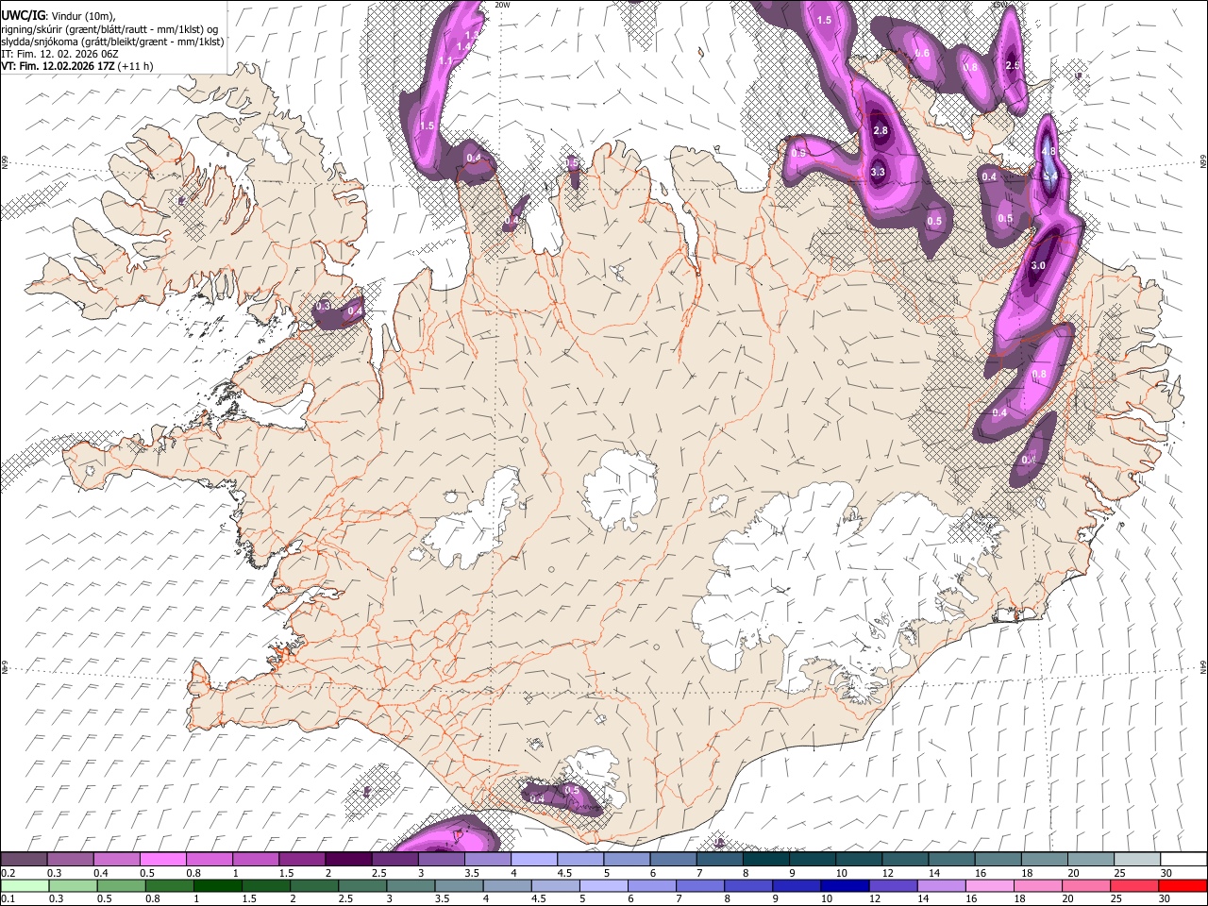Pick the light pink 16–18 rain legend swatch

pos(989,885)
